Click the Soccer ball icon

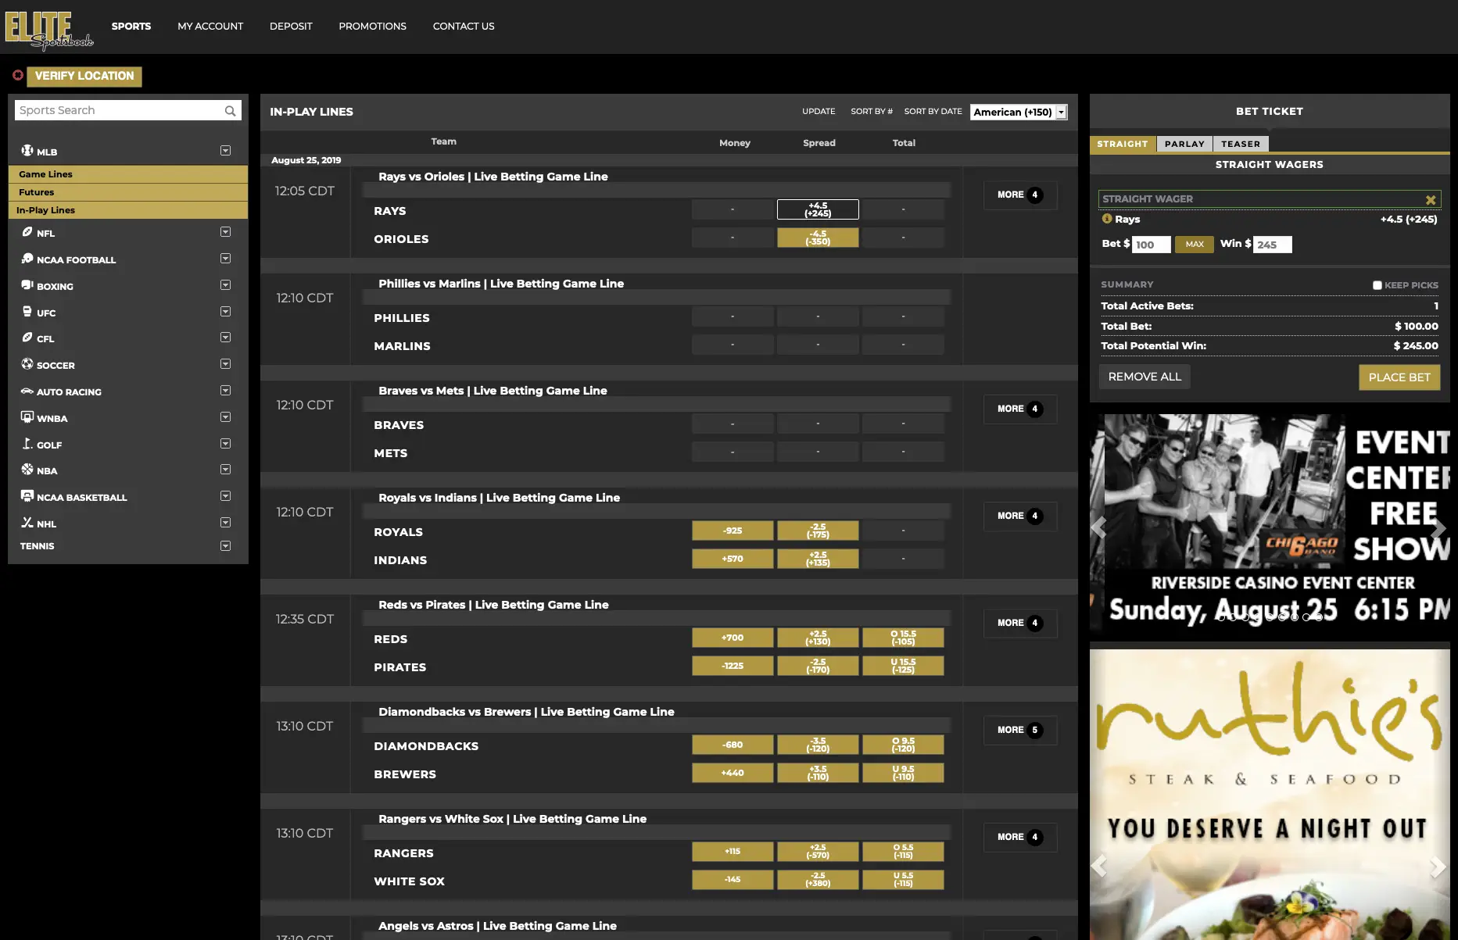pyautogui.click(x=27, y=364)
